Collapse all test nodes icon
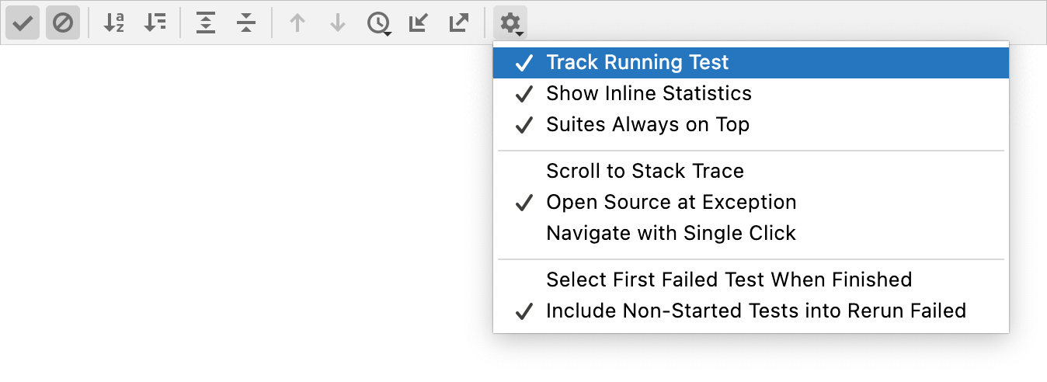This screenshot has width=1047, height=382. point(246,23)
